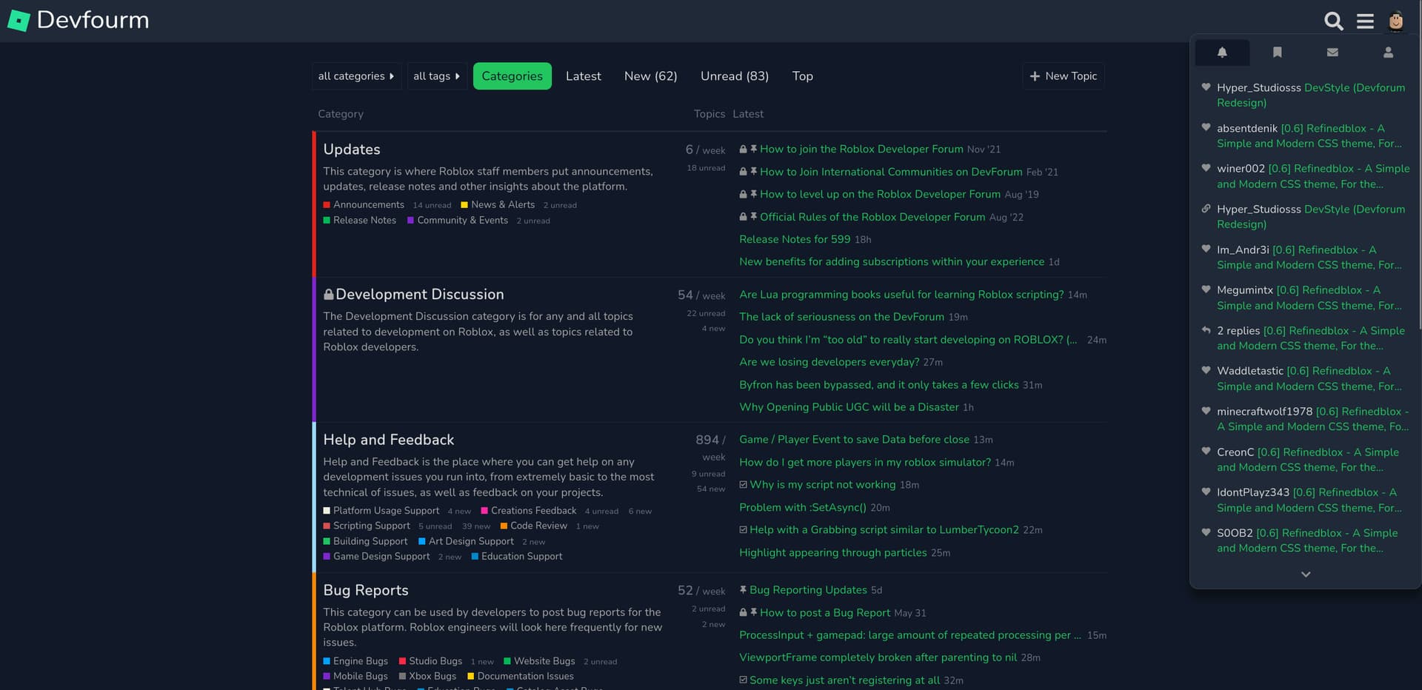Screen dimensions: 1422x690
Task: Open the Unread (83) tab
Action: click(734, 76)
